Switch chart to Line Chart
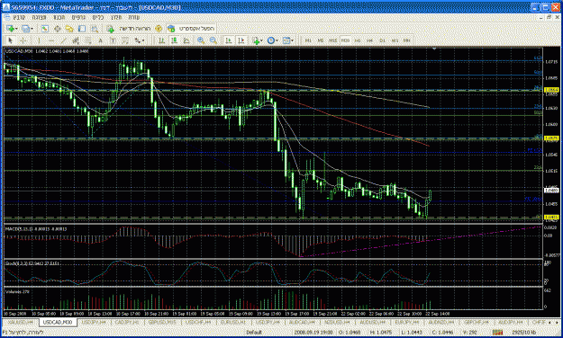 click(x=186, y=40)
